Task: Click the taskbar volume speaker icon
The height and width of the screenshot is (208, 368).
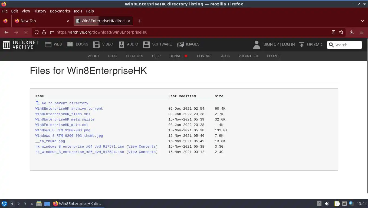Action: 327,204
